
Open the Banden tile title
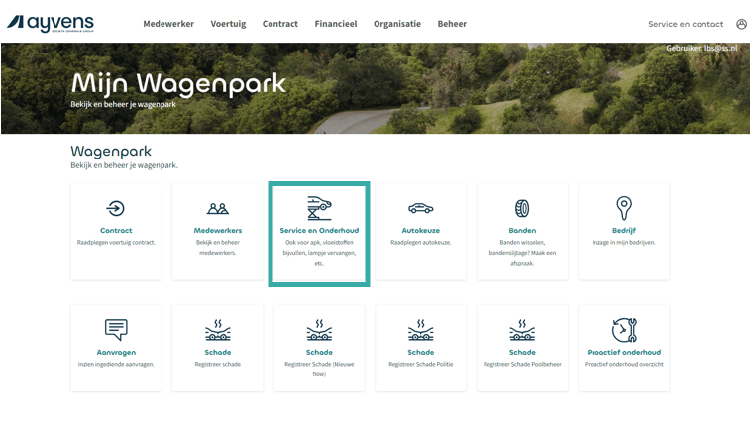(x=522, y=230)
